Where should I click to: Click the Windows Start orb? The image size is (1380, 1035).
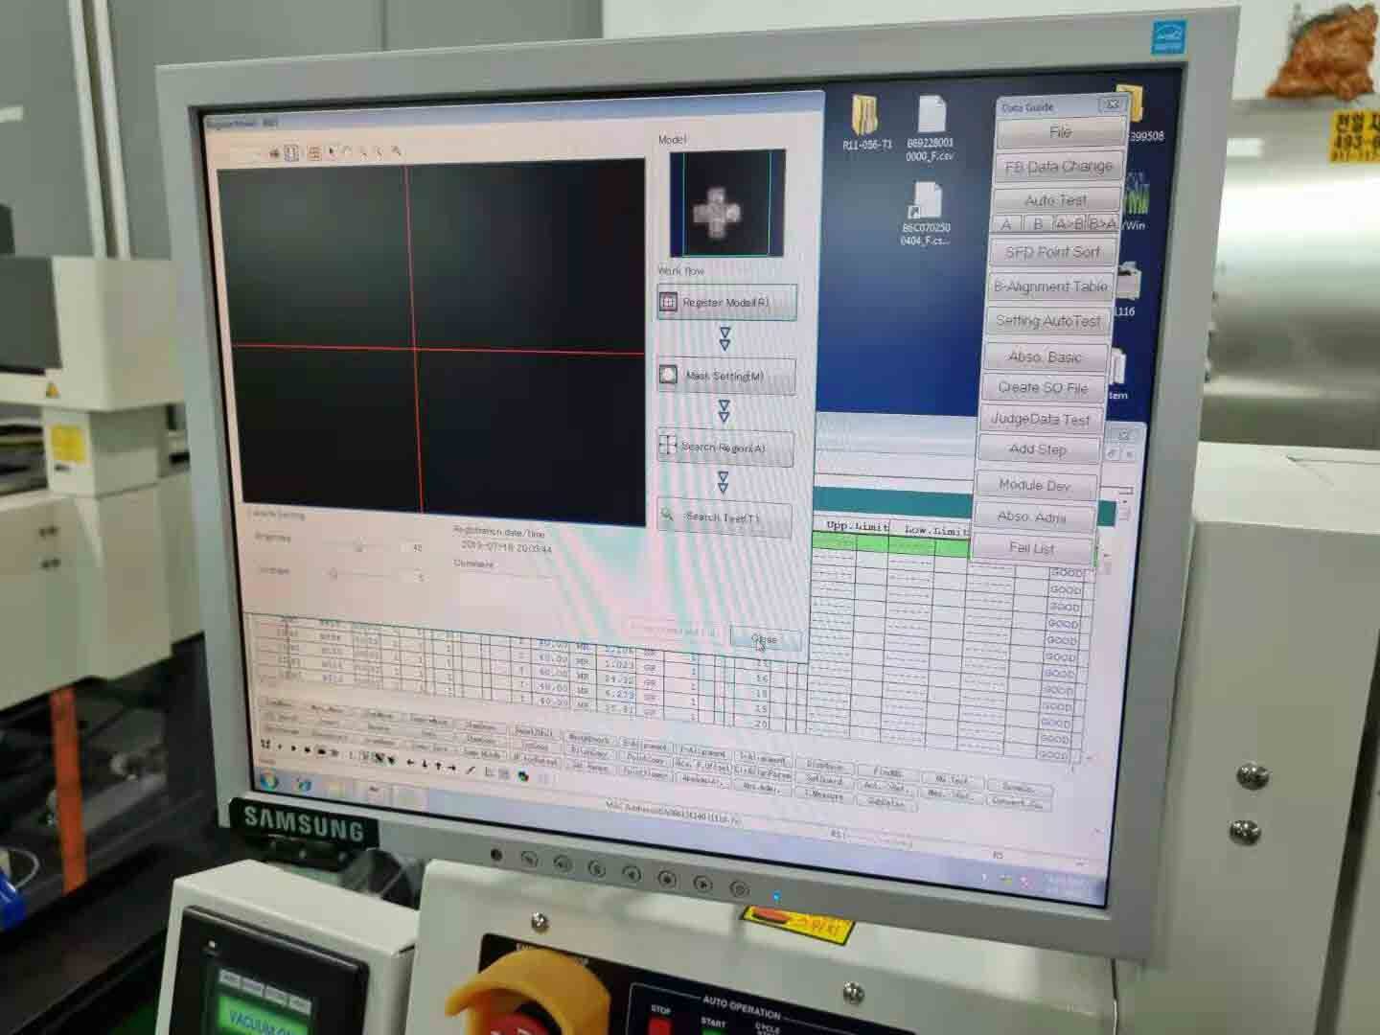click(x=267, y=782)
